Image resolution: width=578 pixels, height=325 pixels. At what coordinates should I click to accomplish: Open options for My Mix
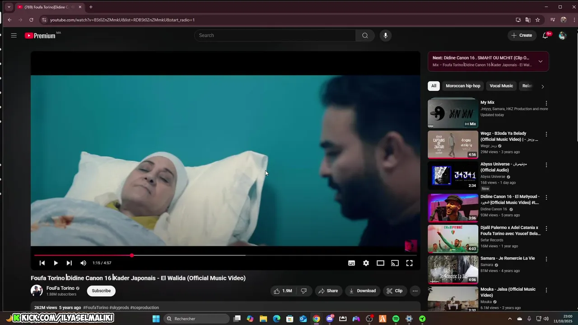click(x=546, y=103)
